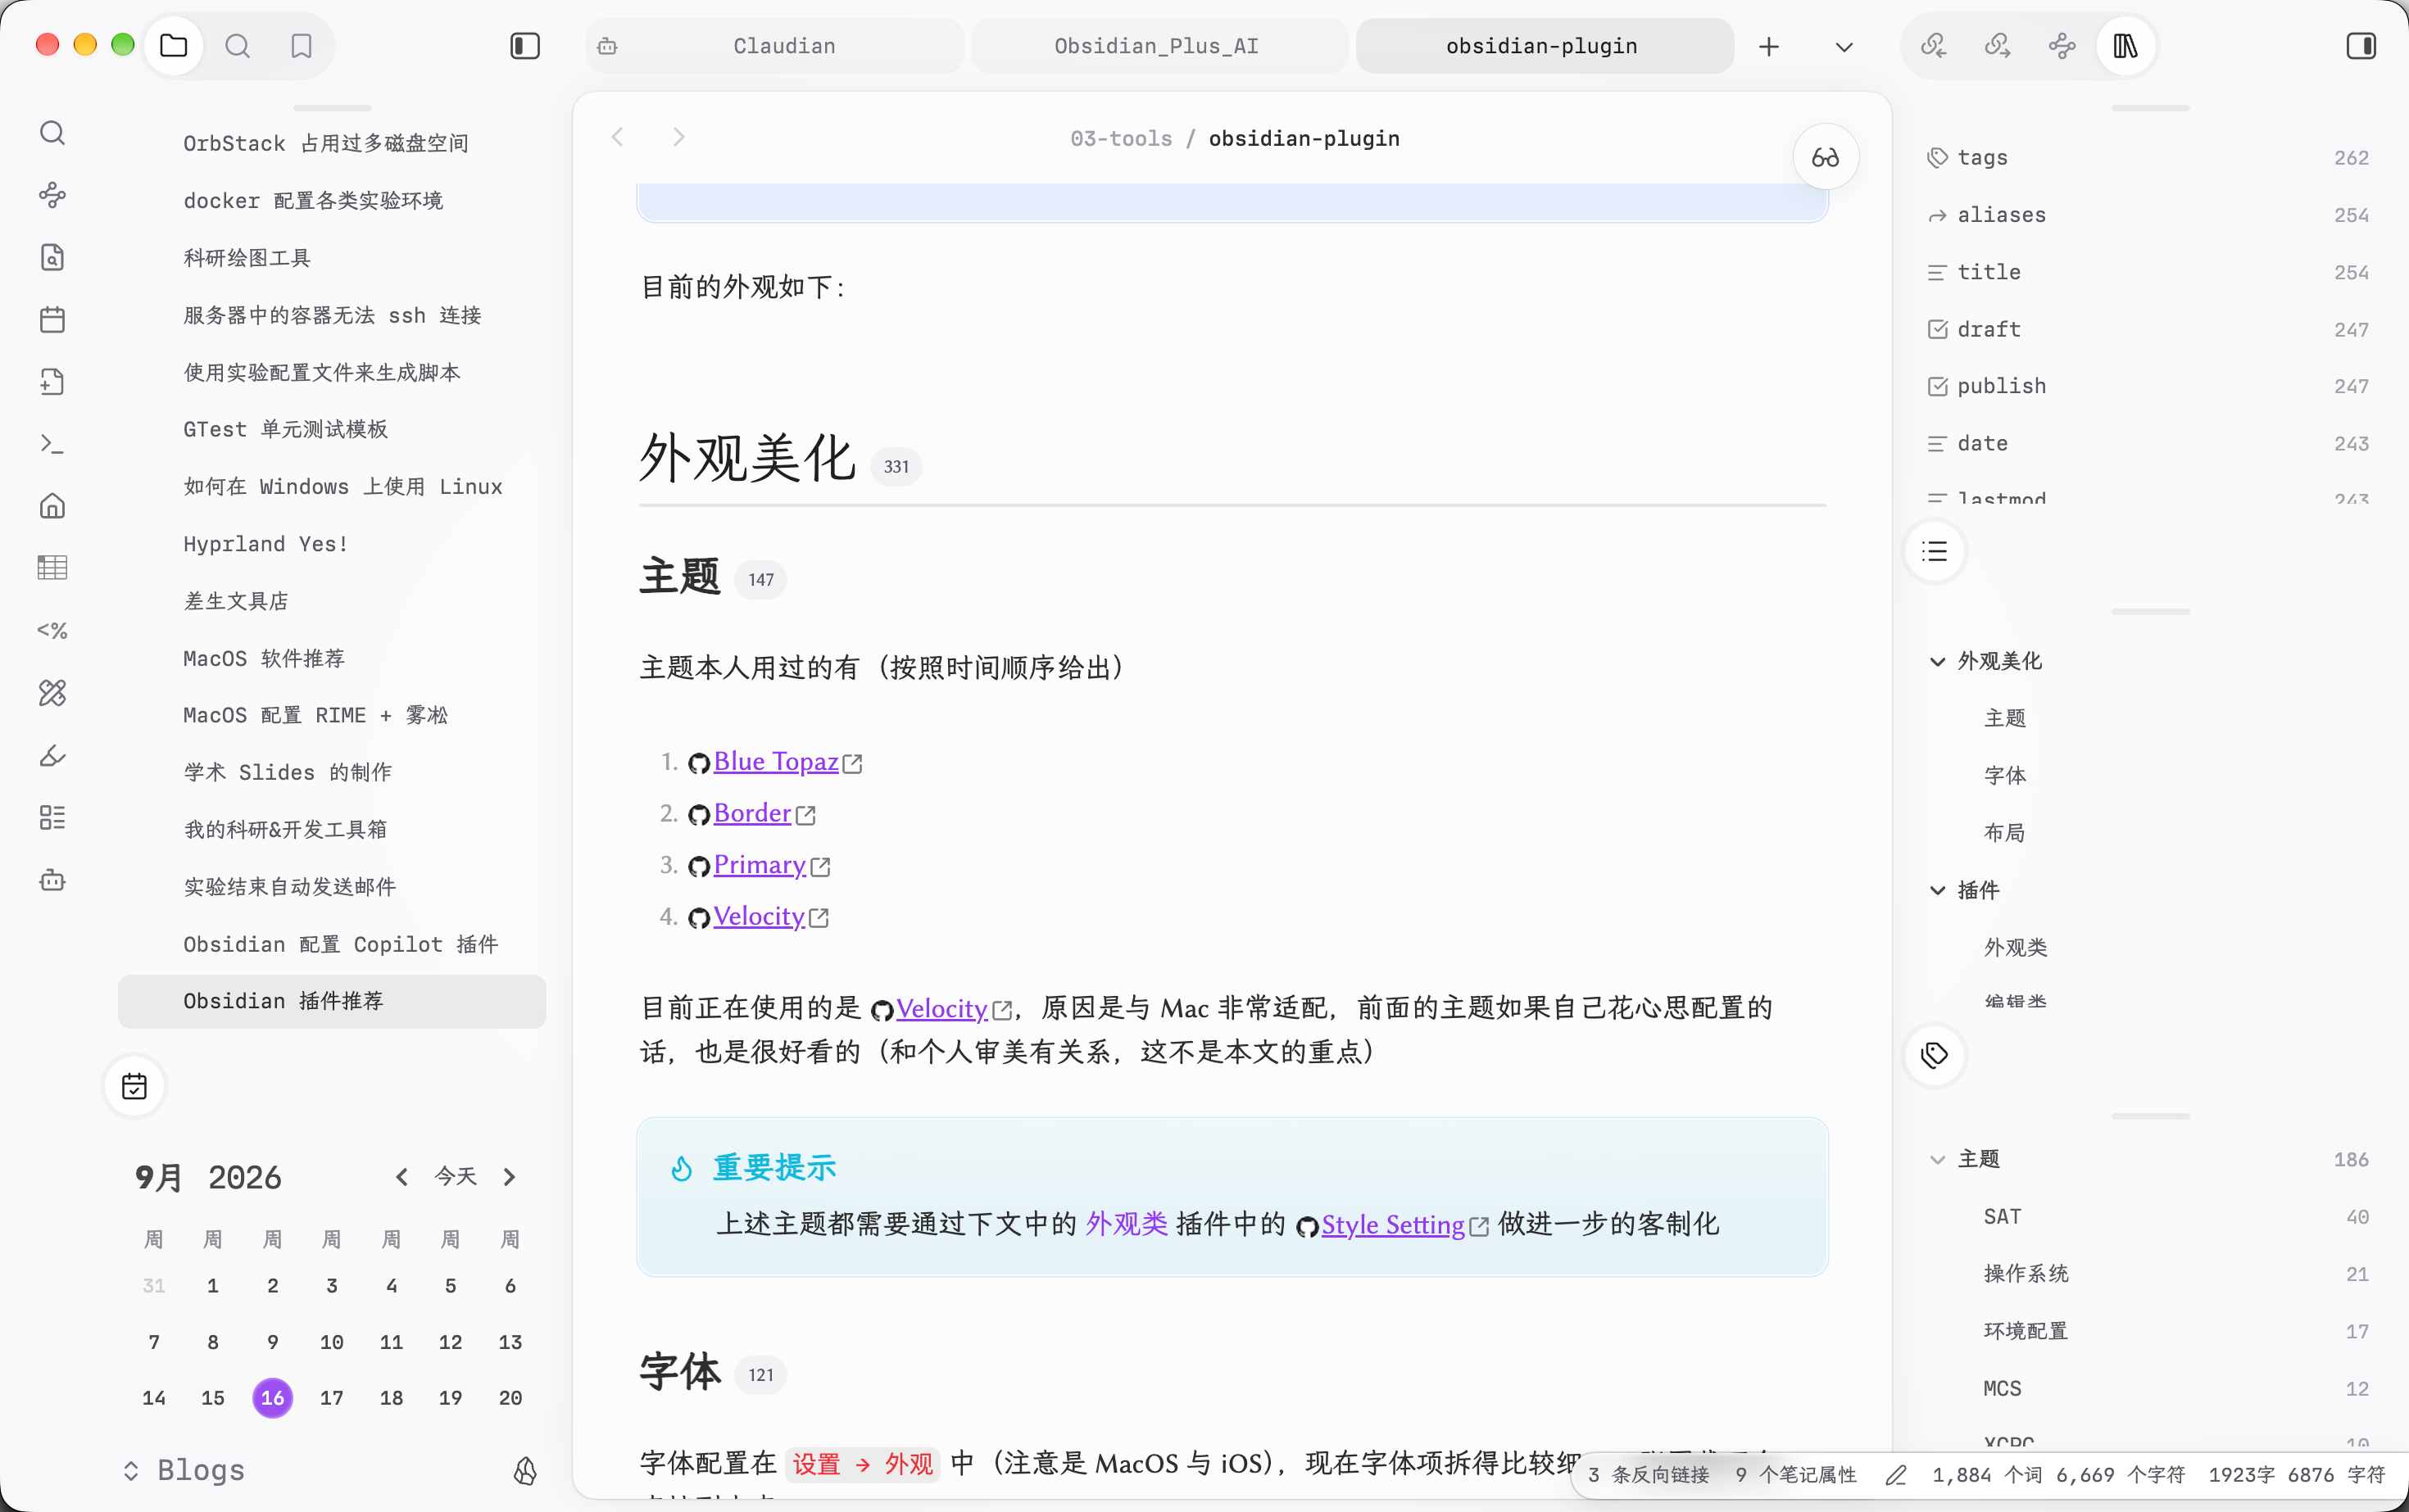Open search via the top-bar magnifier icon
Screen dimensions: 2409x1512
point(237,46)
